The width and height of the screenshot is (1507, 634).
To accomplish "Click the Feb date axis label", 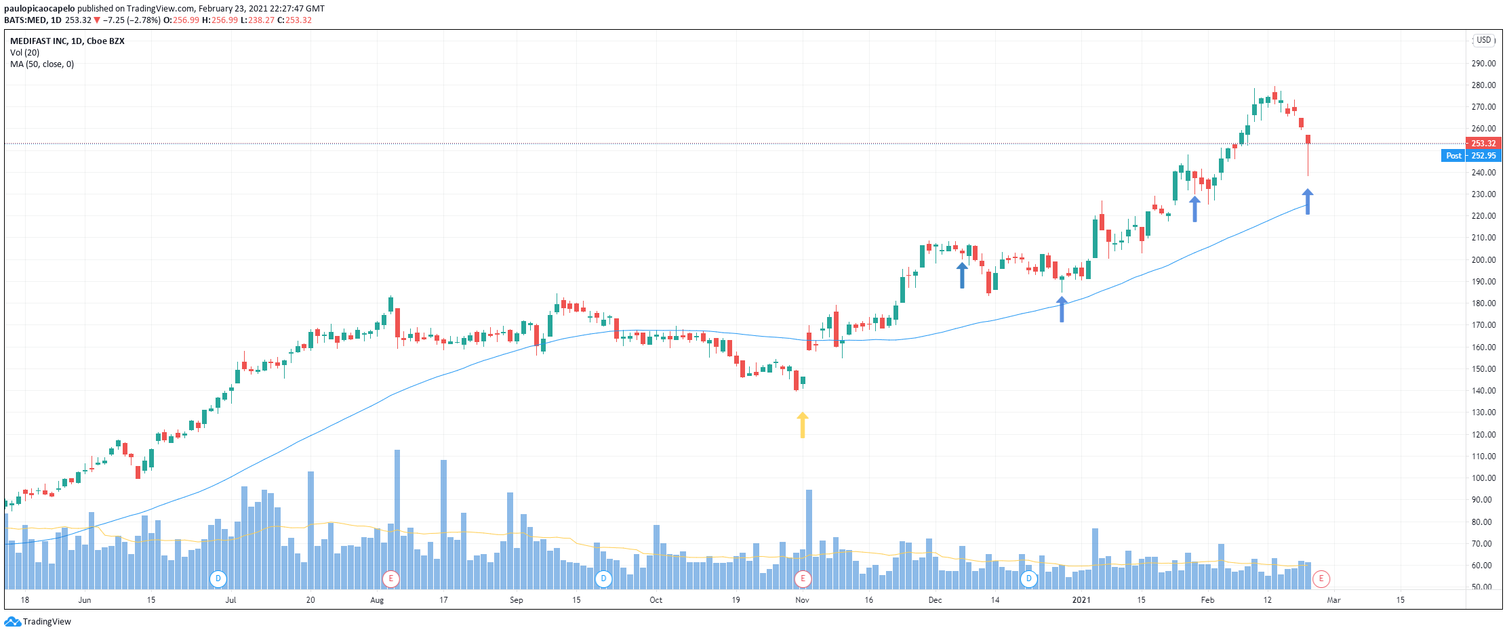I will click(1207, 600).
